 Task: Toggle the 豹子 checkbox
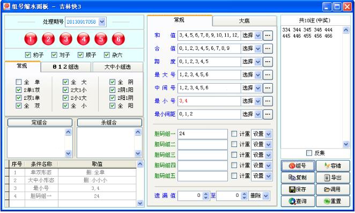(x=28, y=55)
